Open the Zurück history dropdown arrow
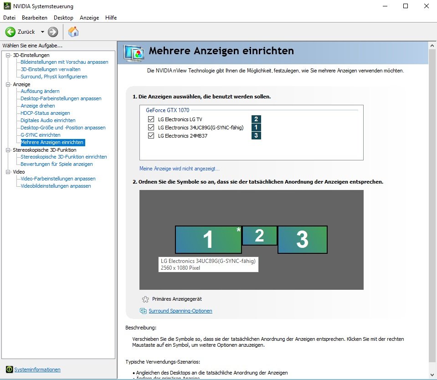Image resolution: width=437 pixels, height=380 pixels. tap(42, 32)
